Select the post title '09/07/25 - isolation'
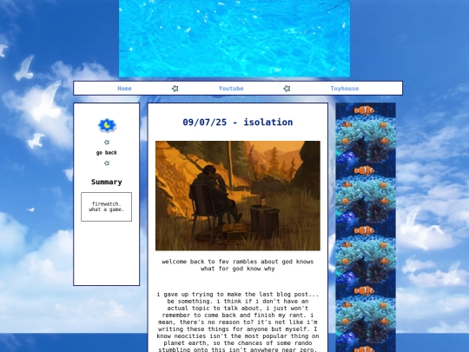The width and height of the screenshot is (469, 352). pyautogui.click(x=238, y=123)
